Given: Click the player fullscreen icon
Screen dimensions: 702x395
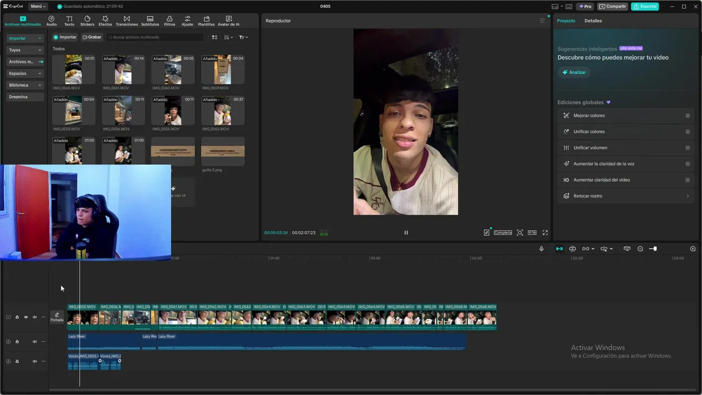Looking at the screenshot, I should click(x=545, y=233).
